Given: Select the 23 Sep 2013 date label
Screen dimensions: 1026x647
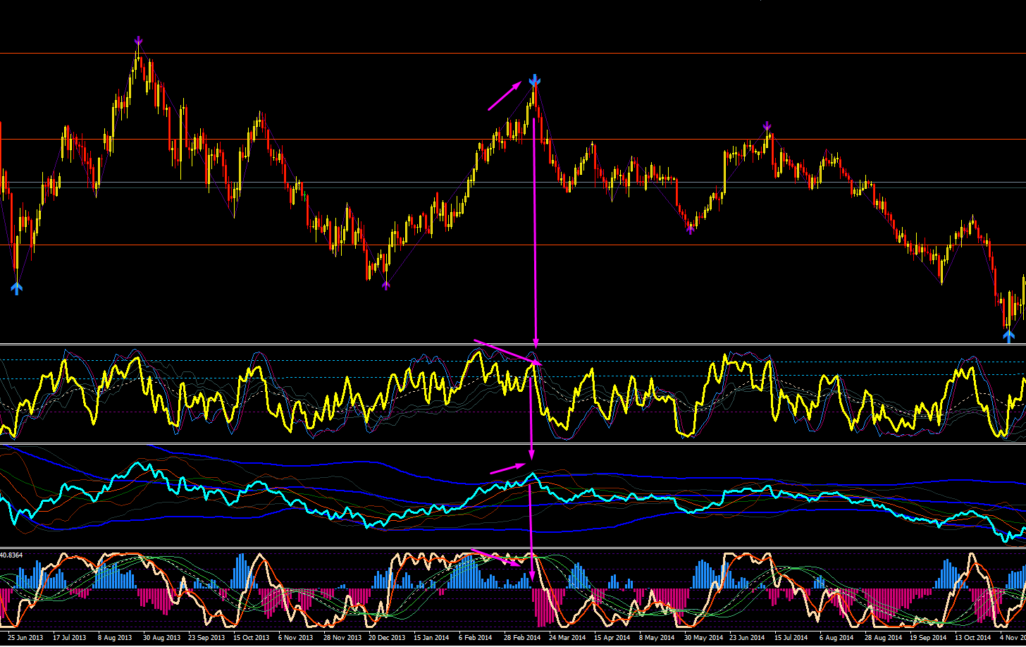Looking at the screenshot, I should click(x=206, y=638).
